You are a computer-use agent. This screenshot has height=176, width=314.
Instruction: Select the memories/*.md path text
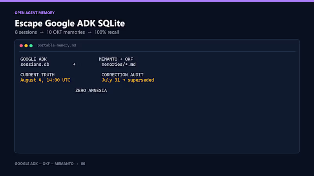pyautogui.click(x=119, y=65)
